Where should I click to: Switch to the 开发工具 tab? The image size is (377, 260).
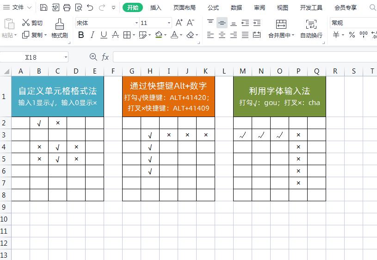[x=311, y=8]
